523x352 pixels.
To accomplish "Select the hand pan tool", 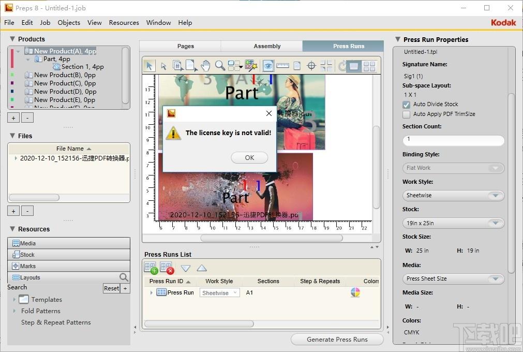I will (x=205, y=66).
